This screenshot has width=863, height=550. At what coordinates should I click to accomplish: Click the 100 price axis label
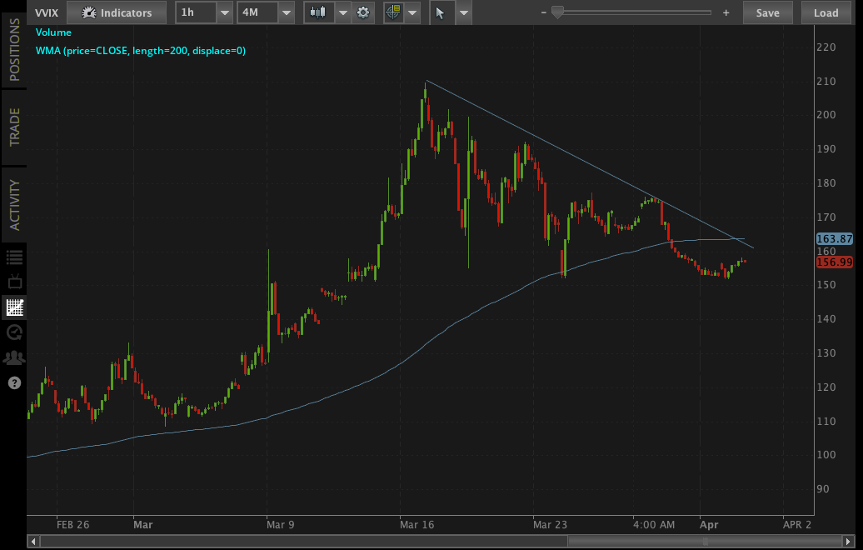pyautogui.click(x=826, y=455)
